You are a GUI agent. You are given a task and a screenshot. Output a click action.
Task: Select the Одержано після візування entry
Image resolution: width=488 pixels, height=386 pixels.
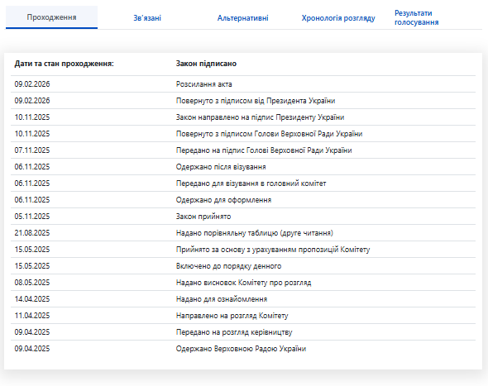click(243, 166)
